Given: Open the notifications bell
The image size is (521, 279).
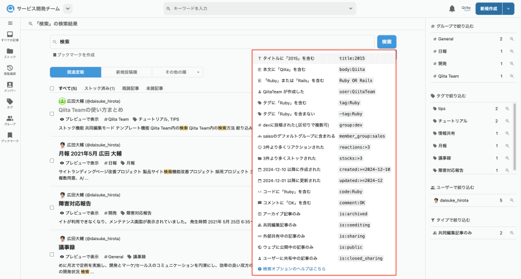Looking at the screenshot, I should pos(452,9).
